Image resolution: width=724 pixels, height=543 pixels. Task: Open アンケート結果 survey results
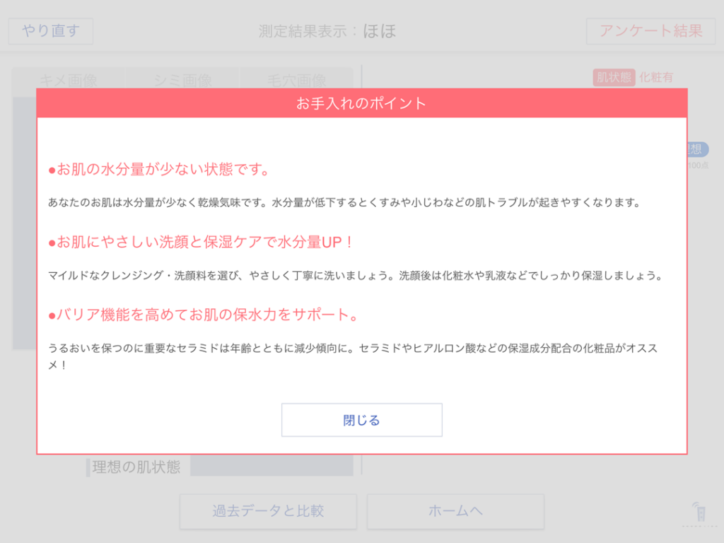[650, 31]
